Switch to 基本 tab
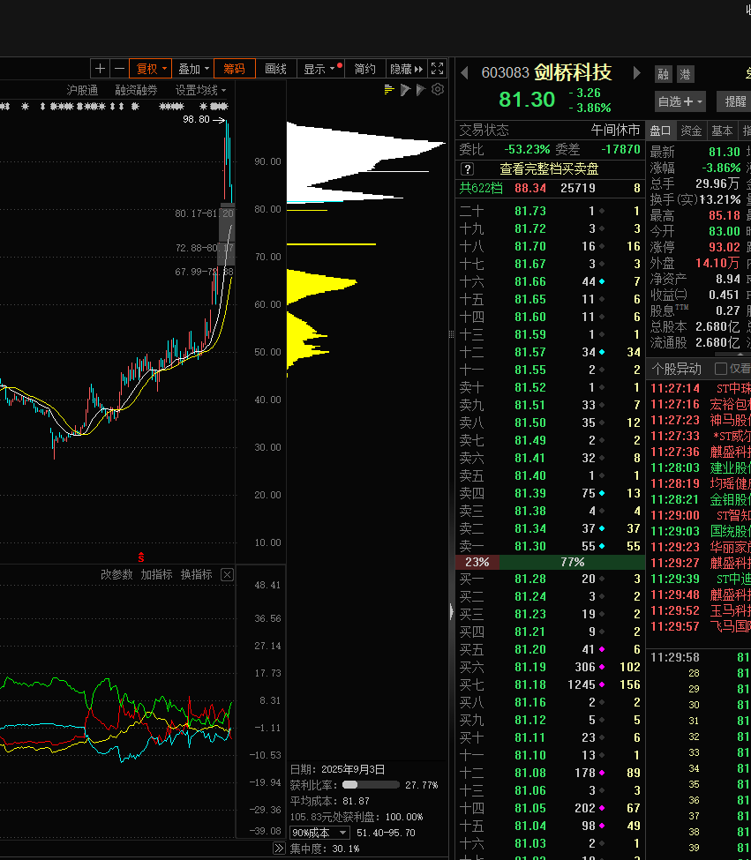The image size is (751, 860). [721, 131]
